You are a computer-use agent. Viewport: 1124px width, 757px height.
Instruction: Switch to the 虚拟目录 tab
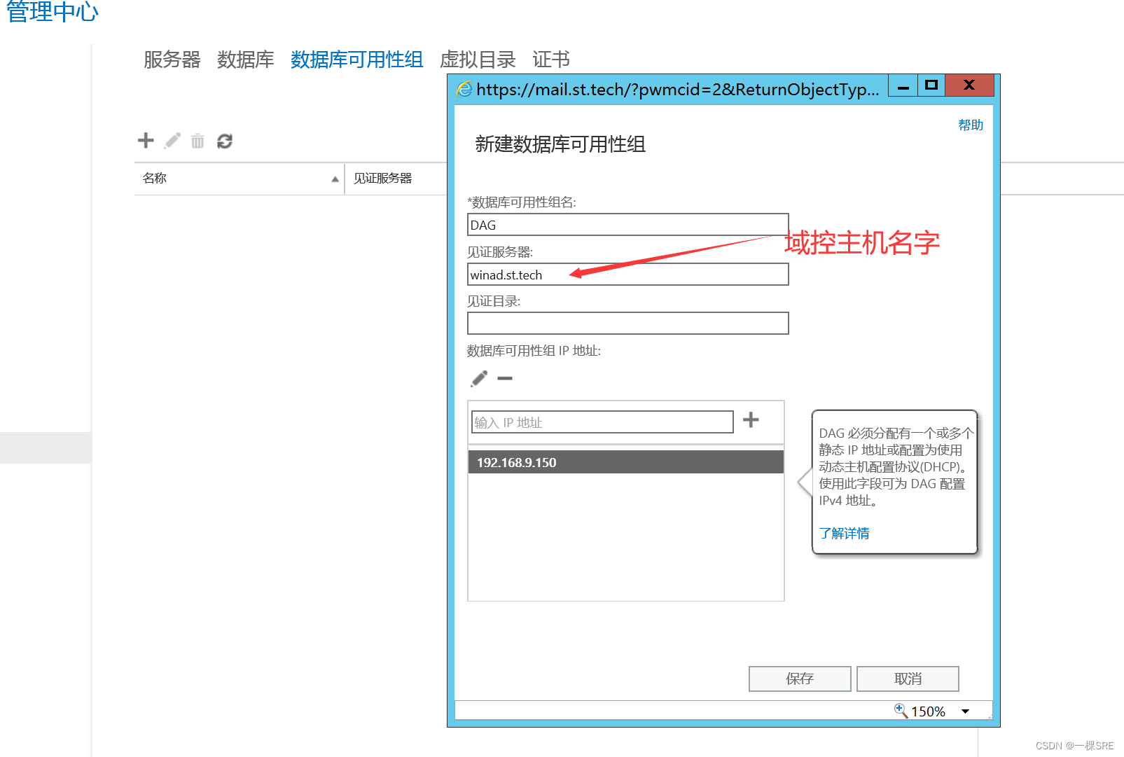478,60
